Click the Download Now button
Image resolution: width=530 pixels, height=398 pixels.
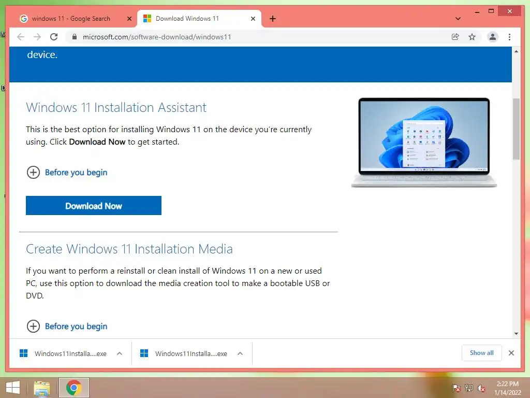94,205
